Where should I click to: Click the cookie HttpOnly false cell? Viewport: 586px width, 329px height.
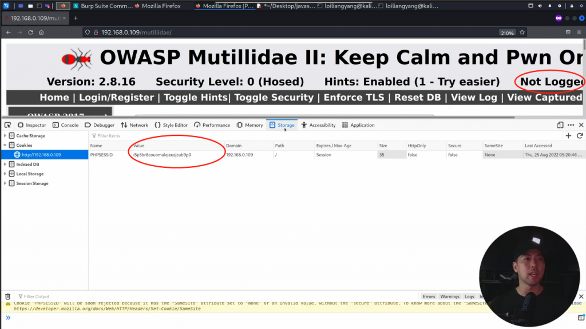(x=426, y=155)
